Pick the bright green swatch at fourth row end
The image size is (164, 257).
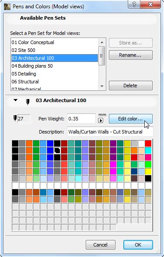[x=148, y=164]
